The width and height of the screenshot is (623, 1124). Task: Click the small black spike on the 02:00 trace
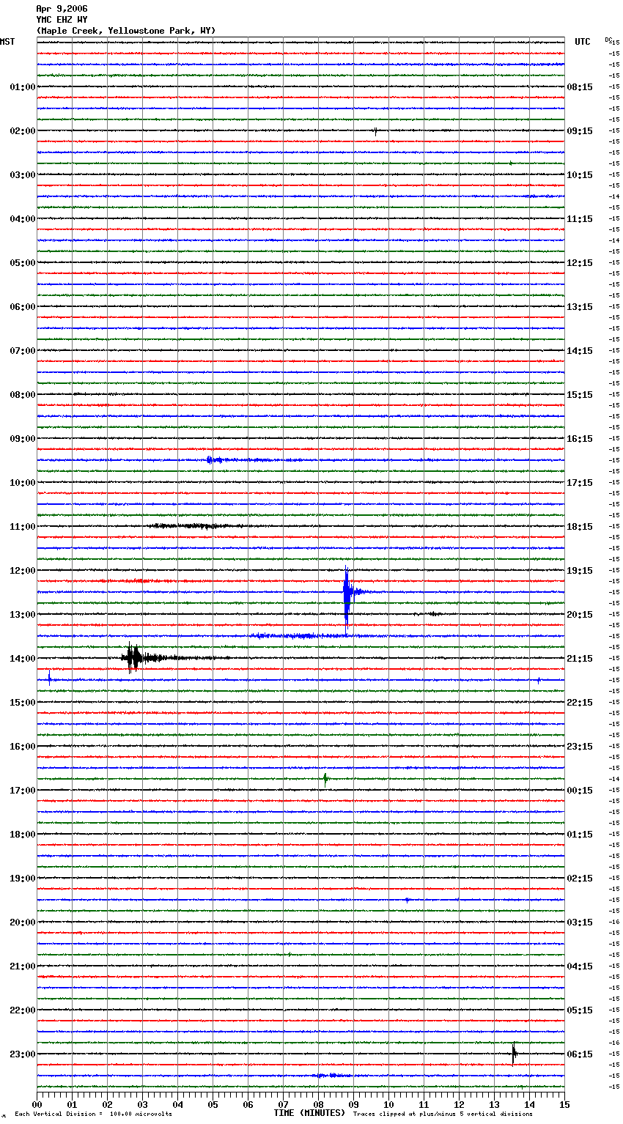(x=375, y=131)
